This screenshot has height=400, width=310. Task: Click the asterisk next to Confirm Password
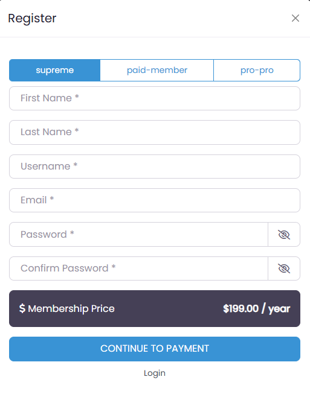pos(114,267)
